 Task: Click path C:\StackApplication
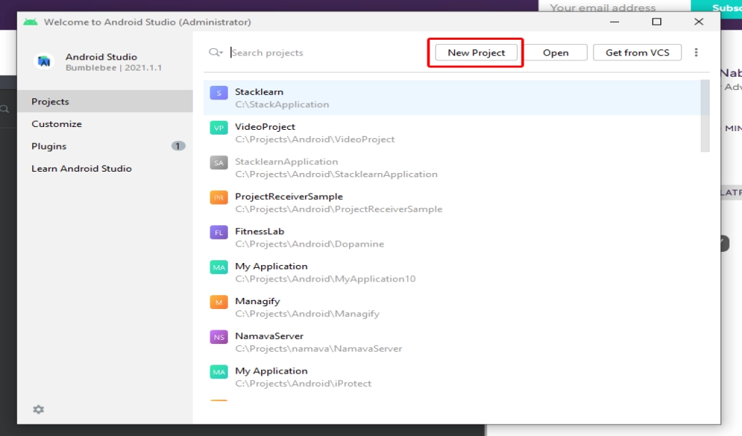click(282, 104)
